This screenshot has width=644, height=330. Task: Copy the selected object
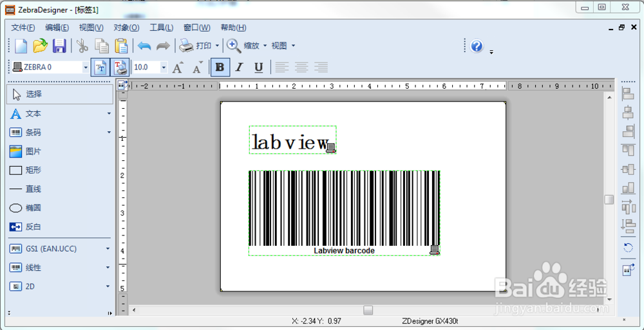tap(102, 46)
